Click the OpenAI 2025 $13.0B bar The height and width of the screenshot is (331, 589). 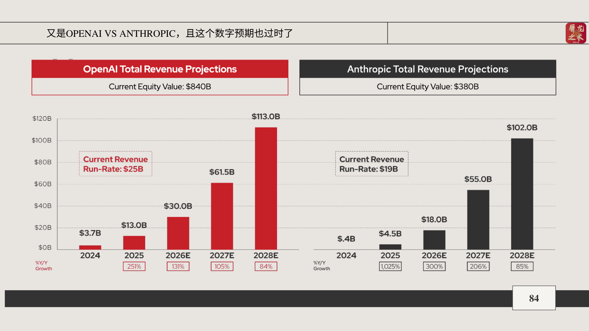click(x=134, y=243)
